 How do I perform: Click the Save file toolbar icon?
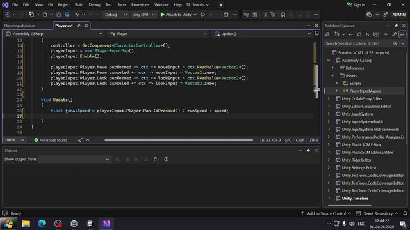[x=59, y=15]
